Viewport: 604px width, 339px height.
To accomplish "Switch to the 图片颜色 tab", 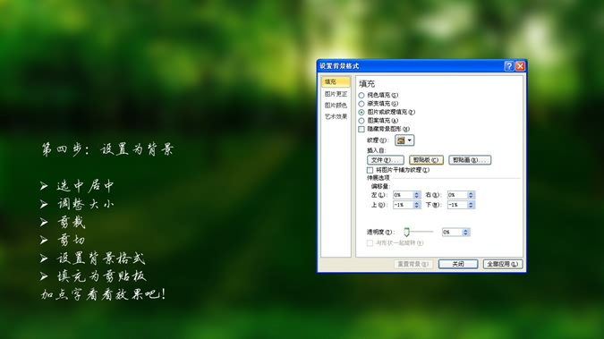I will pos(336,106).
